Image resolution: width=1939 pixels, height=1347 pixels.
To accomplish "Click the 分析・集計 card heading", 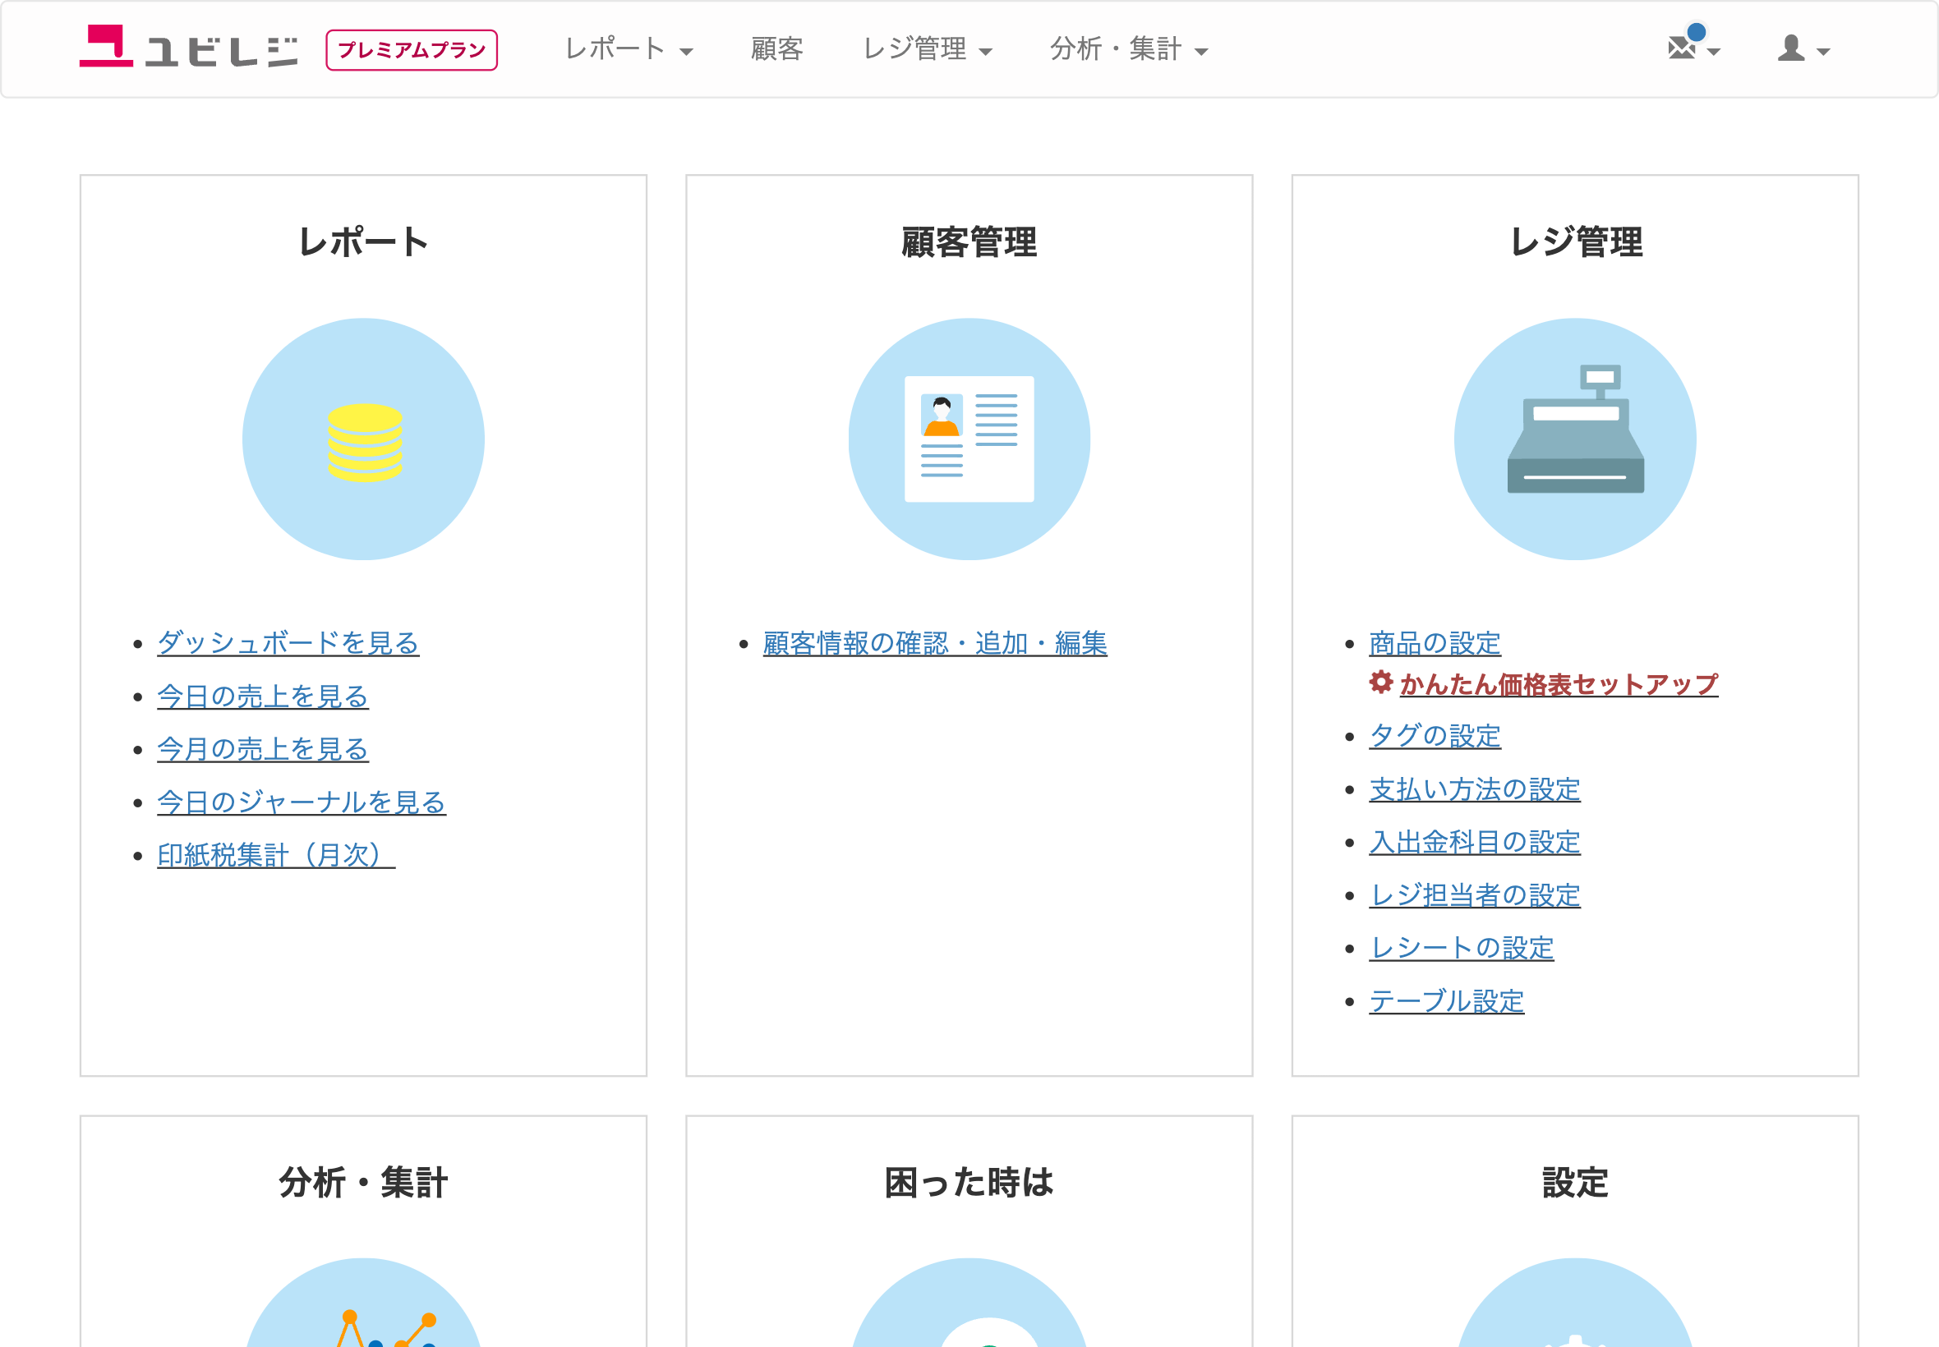I will [x=364, y=1182].
